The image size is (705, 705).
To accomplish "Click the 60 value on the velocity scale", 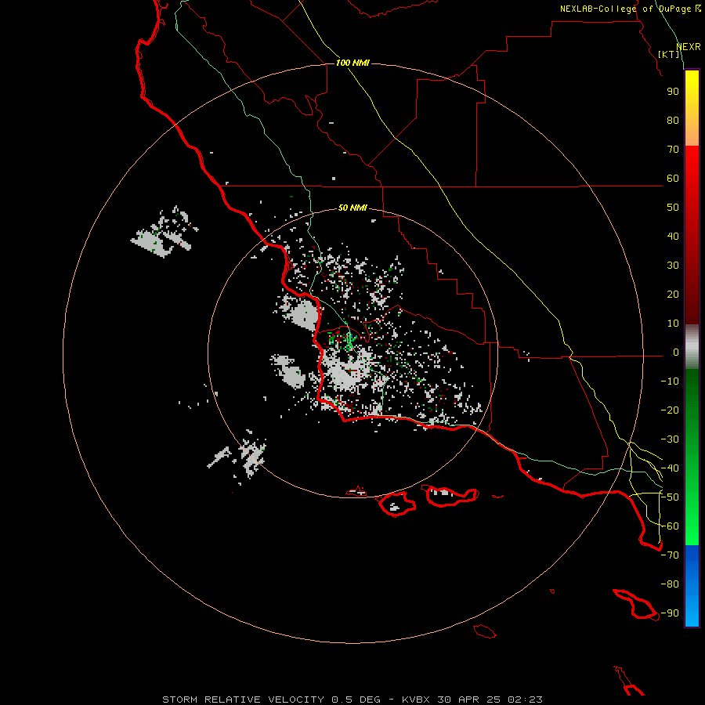I will pos(673,178).
